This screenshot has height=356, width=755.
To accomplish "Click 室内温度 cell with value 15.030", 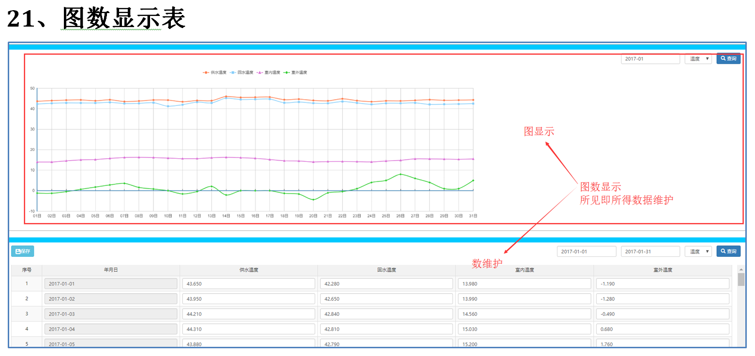I will pyautogui.click(x=524, y=329).
